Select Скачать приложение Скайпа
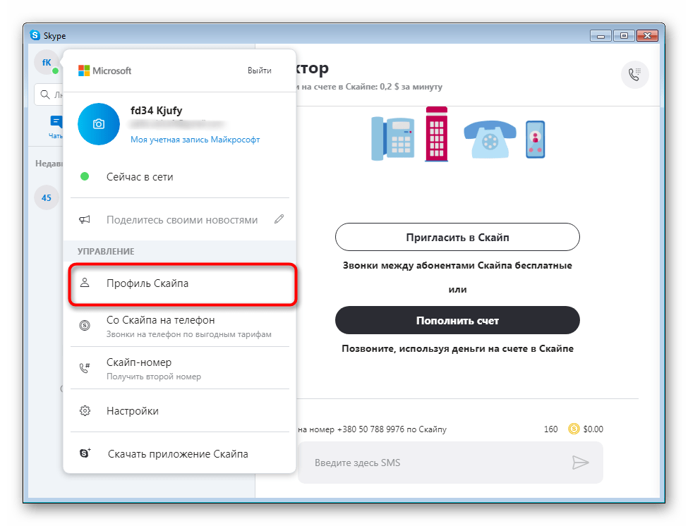 [x=180, y=453]
